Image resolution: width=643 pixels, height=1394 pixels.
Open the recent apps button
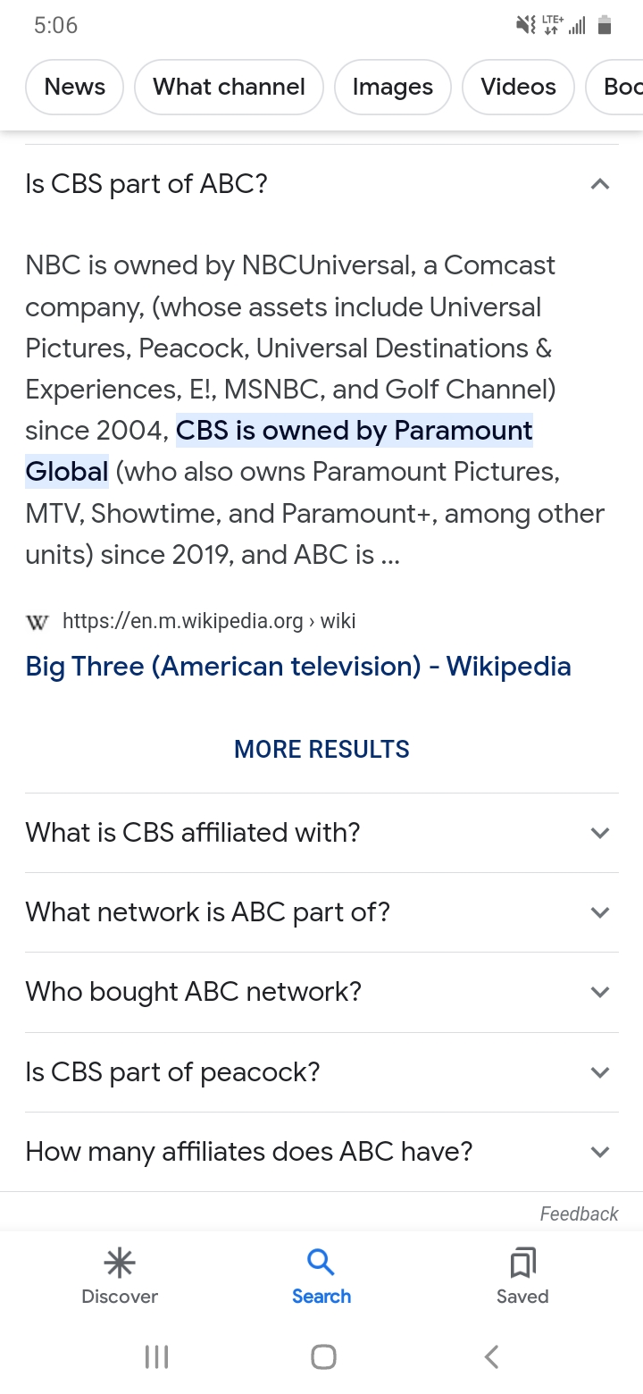tap(156, 1357)
